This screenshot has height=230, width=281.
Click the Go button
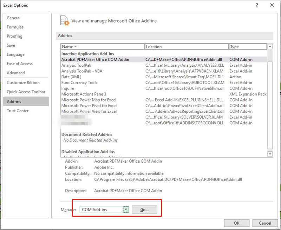(144, 210)
